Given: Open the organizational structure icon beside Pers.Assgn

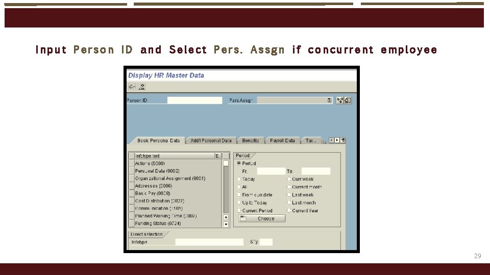Looking at the screenshot, I should click(340, 100).
